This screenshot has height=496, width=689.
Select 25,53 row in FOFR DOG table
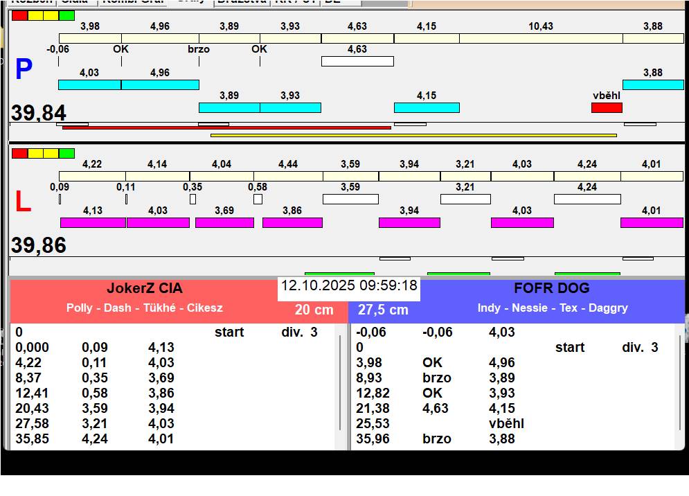pyautogui.click(x=512, y=423)
